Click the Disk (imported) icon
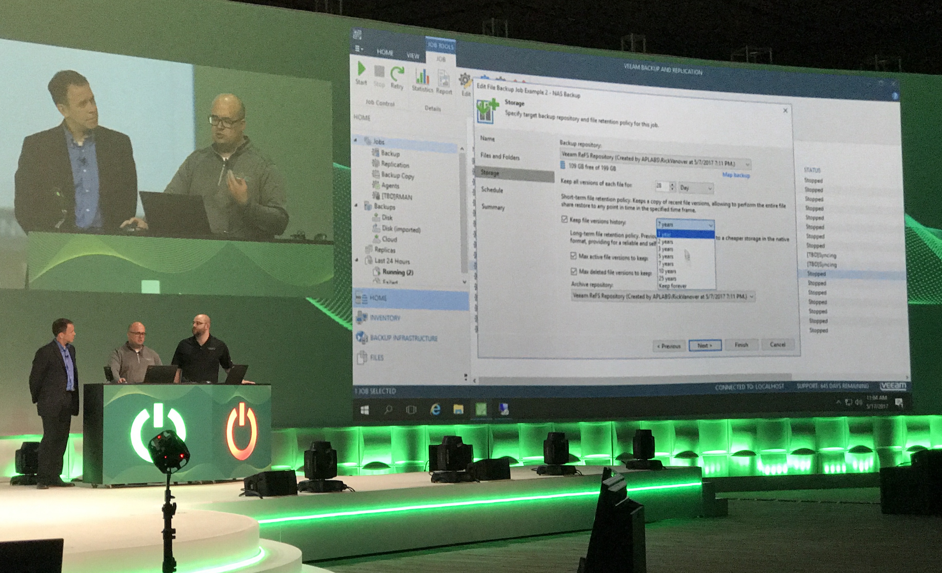 pos(376,228)
